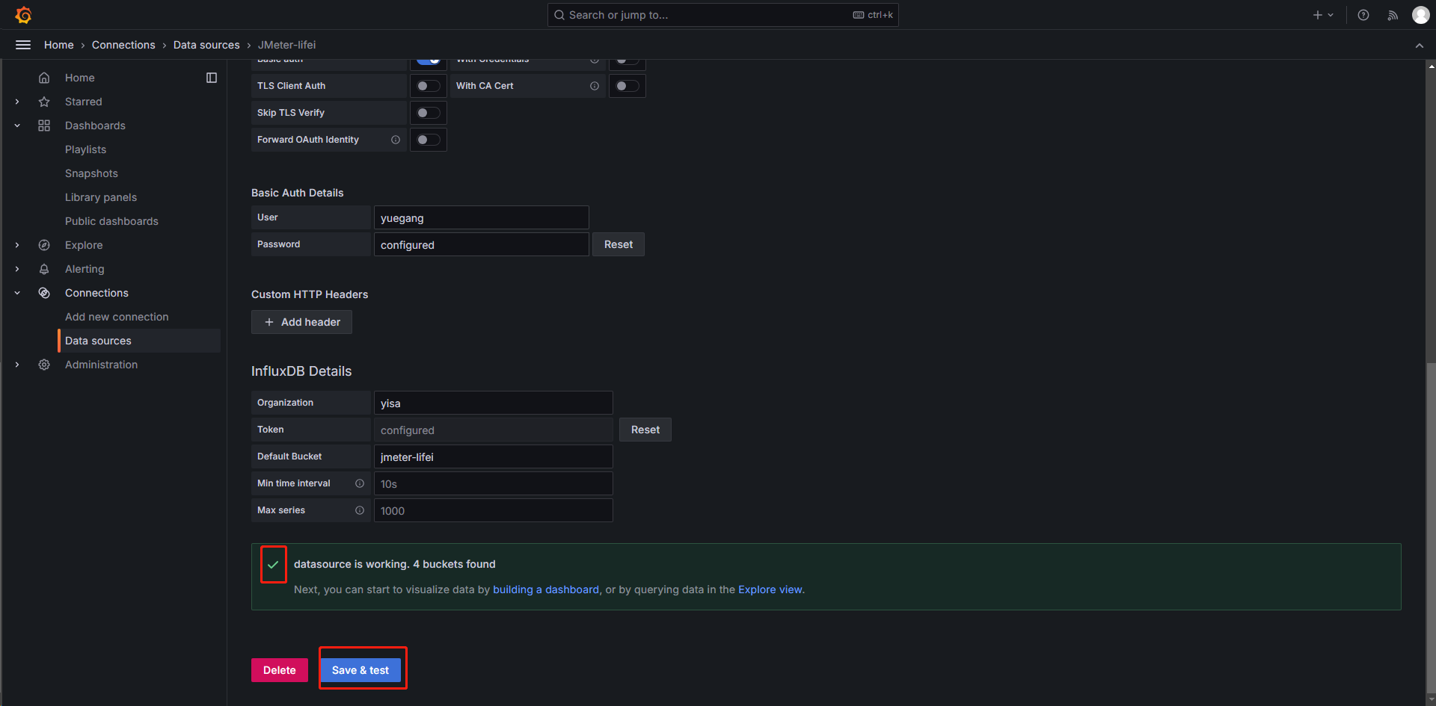Click the Search or jump to field
This screenshot has width=1436, height=706.
[x=723, y=15]
